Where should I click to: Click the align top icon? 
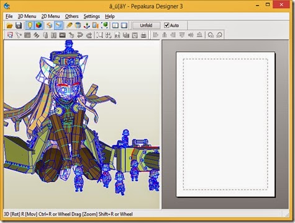pos(182,35)
